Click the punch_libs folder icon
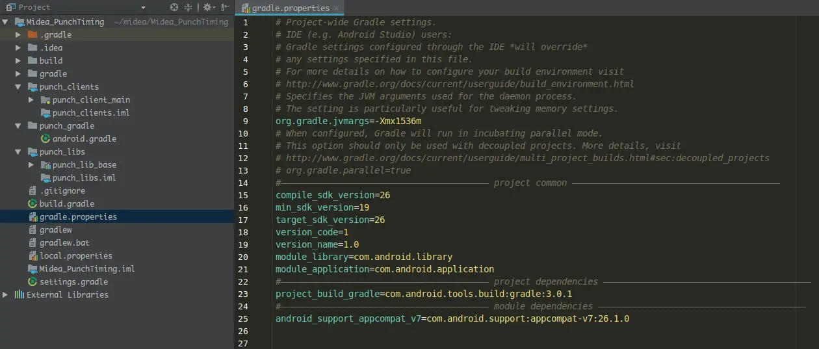 click(x=32, y=151)
